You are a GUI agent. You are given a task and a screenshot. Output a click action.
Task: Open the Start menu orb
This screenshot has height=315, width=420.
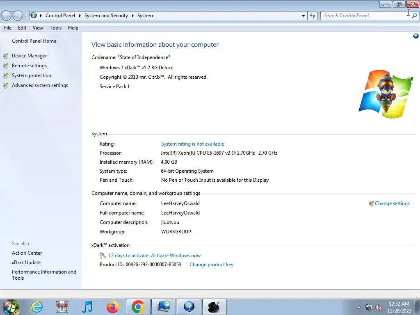click(x=11, y=307)
